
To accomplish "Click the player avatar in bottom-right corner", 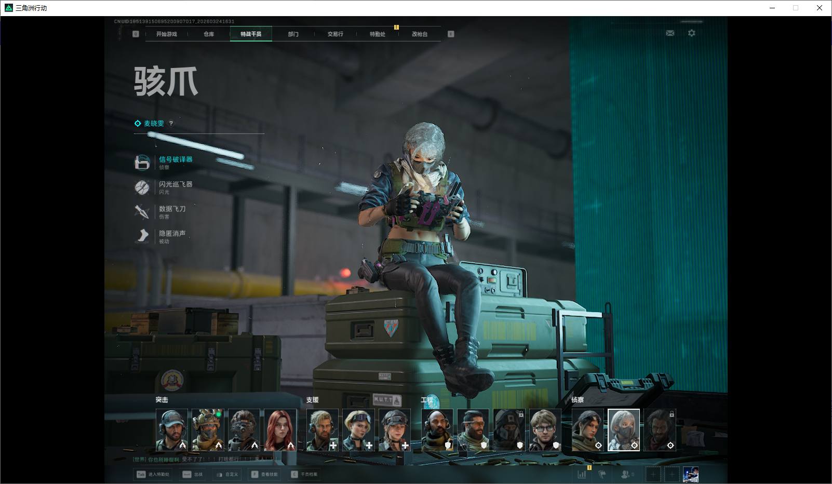I will [690, 474].
